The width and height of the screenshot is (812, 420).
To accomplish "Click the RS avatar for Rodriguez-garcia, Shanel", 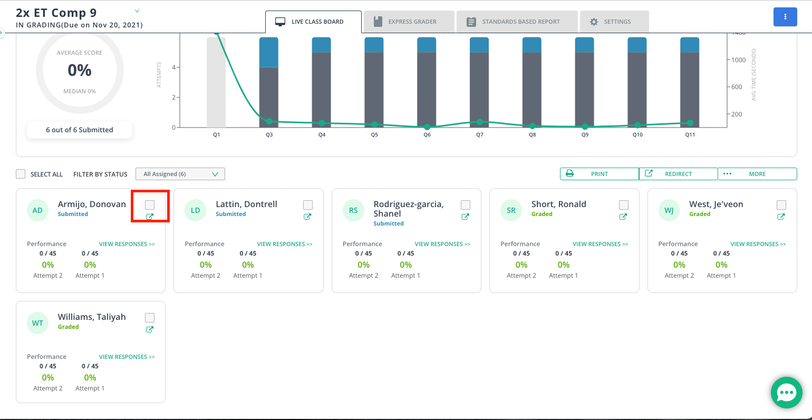I will (353, 210).
